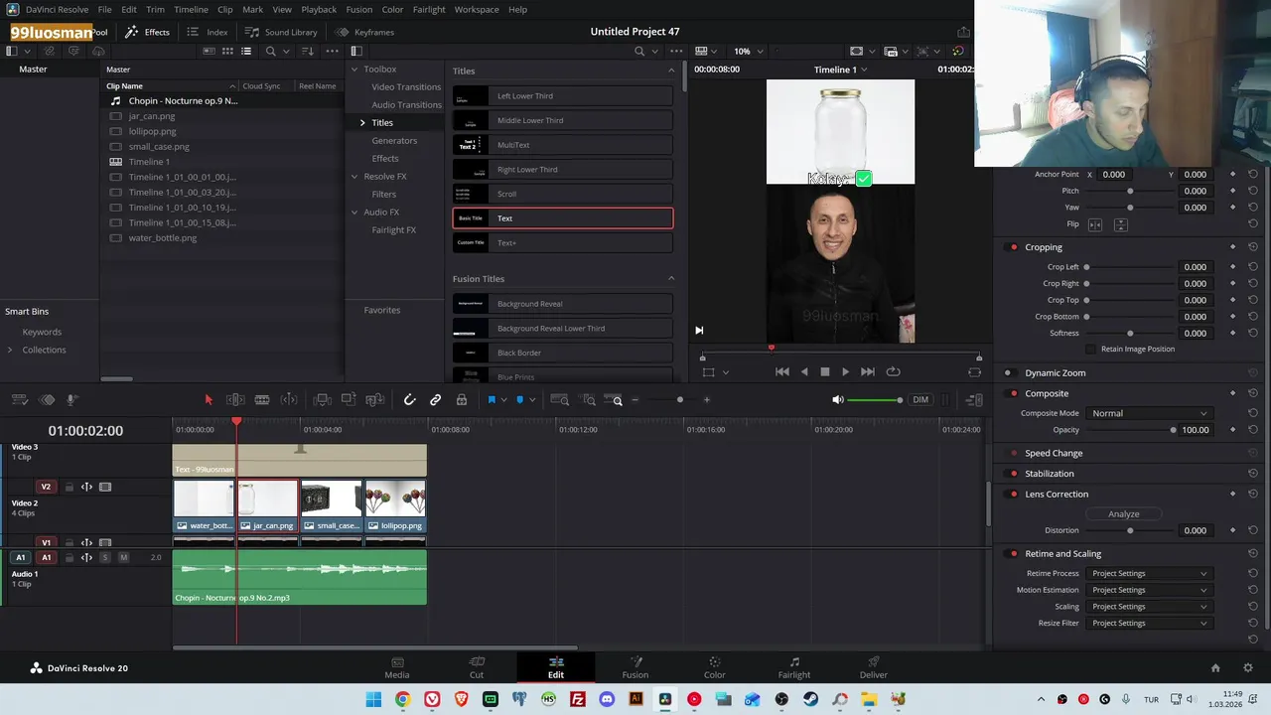Switch to the Fairlight page
This screenshot has height=715, width=1271.
(794, 667)
